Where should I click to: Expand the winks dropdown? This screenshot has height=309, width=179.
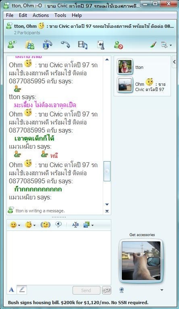pos(34,225)
